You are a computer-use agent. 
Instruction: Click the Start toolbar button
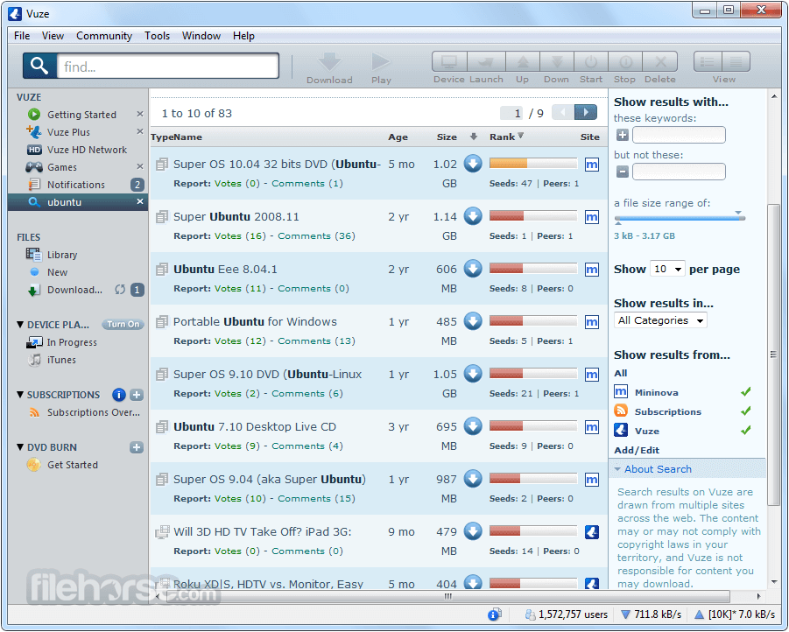[x=591, y=62]
